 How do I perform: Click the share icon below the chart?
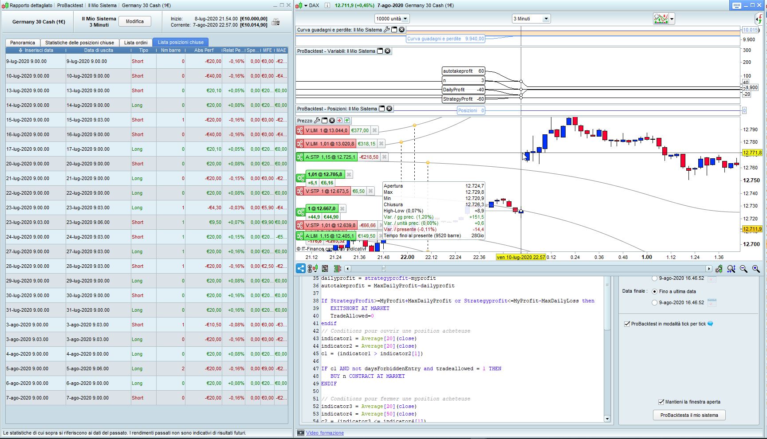pos(301,269)
